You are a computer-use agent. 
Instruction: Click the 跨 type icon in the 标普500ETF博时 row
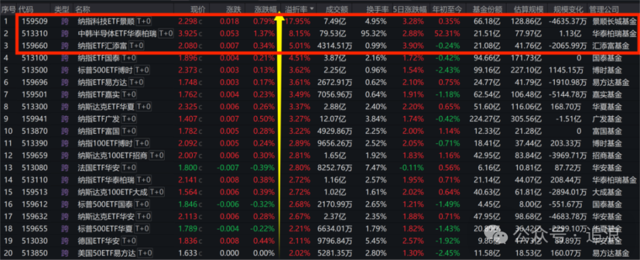[65, 70]
